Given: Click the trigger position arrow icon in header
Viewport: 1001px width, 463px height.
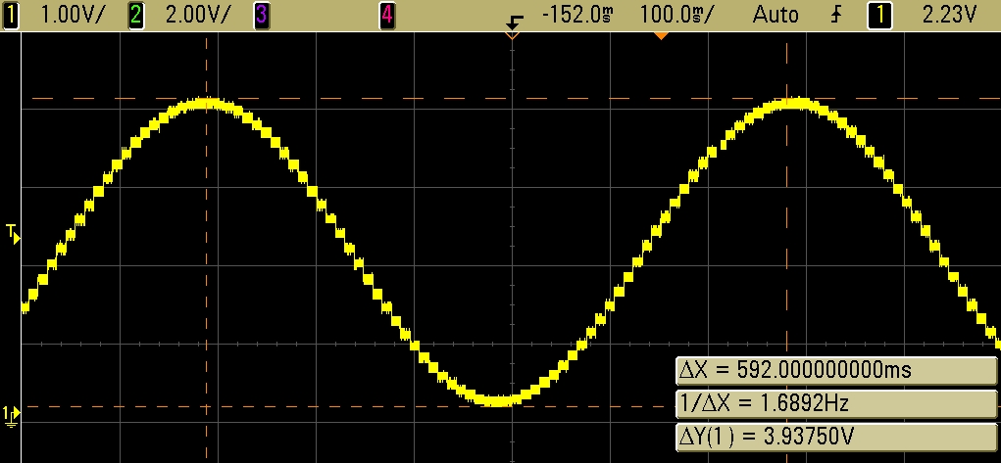Looking at the screenshot, I should (514, 23).
